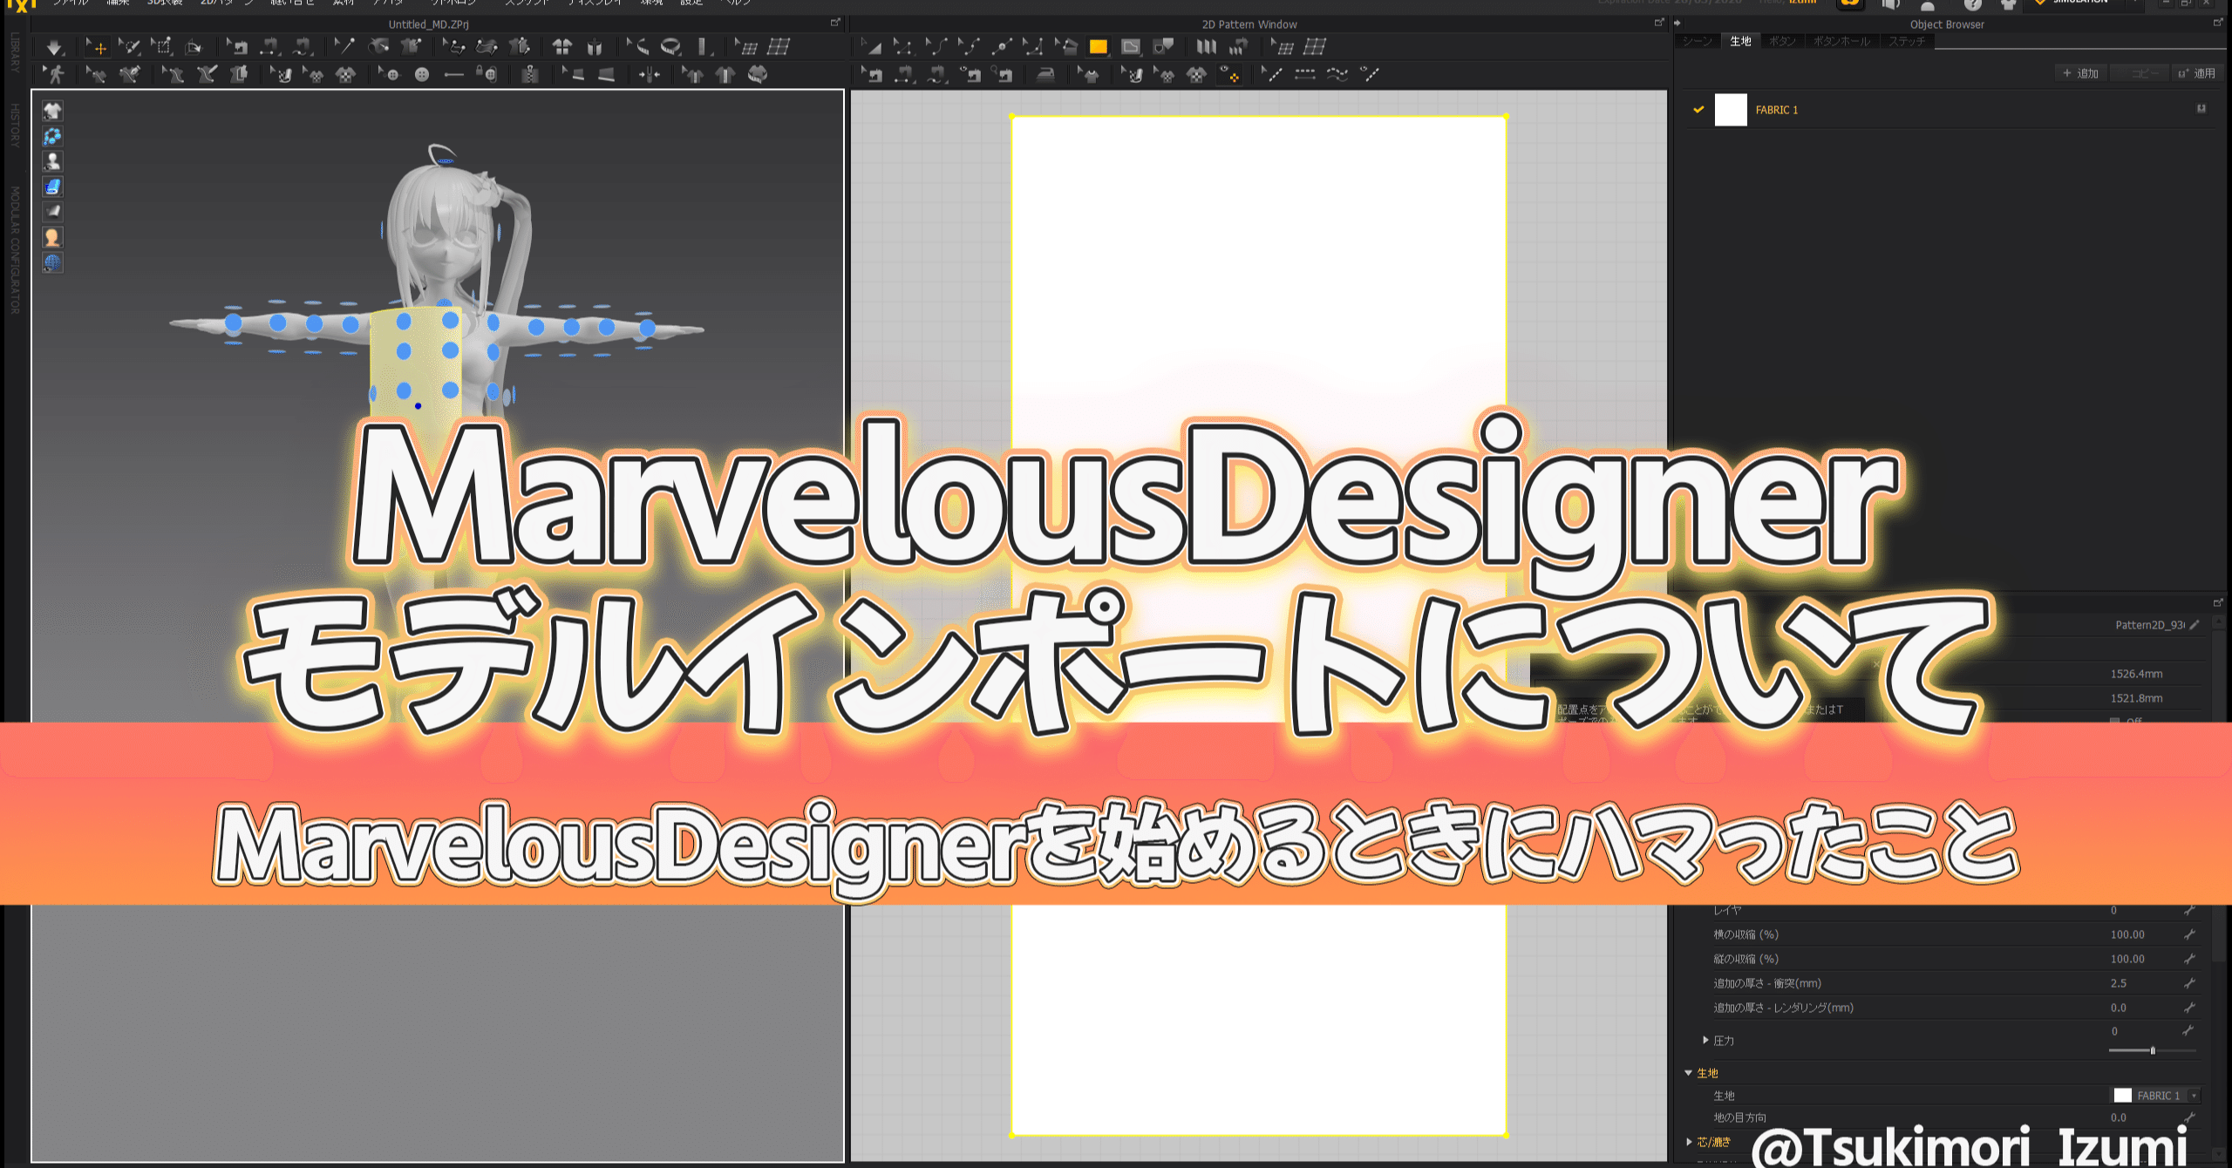Image resolution: width=2232 pixels, height=1168 pixels.
Task: Select the Free Sewing tool in 3D toolbar
Action: (x=303, y=47)
